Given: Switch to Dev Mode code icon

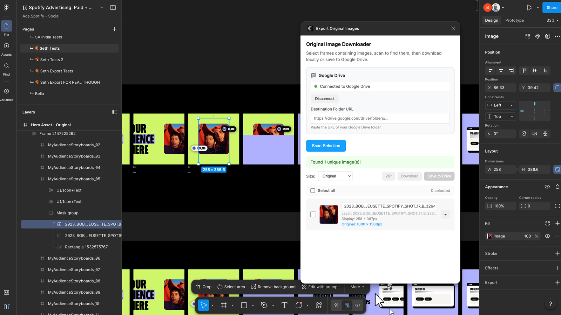Looking at the screenshot, I should point(358,305).
